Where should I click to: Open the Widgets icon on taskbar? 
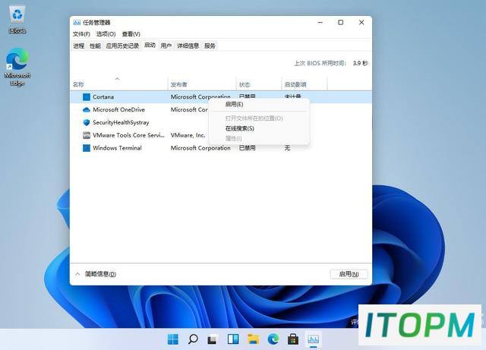point(233,339)
